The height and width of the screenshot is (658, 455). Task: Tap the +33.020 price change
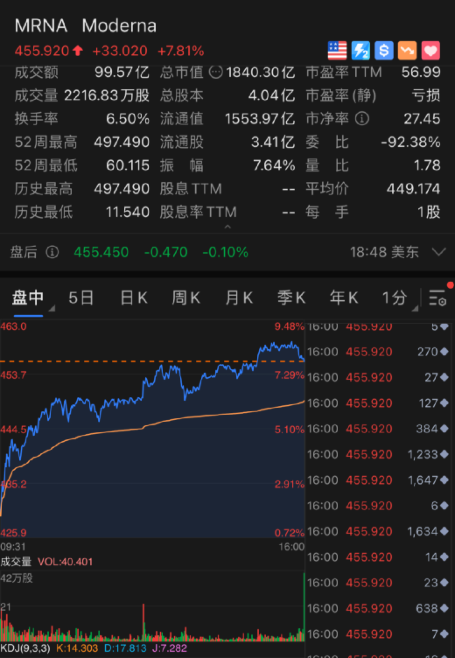[120, 51]
